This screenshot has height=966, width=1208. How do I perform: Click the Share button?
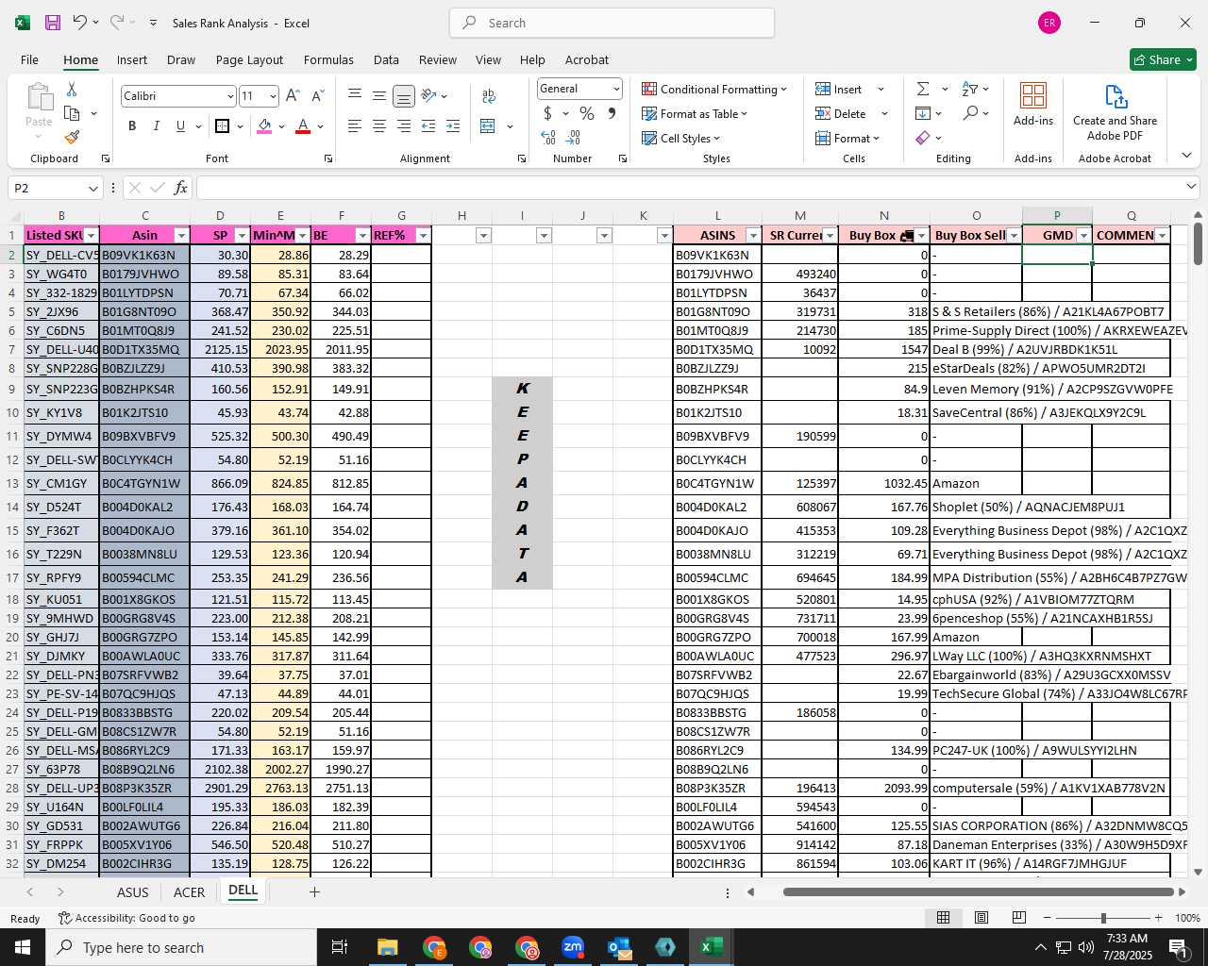click(1163, 59)
